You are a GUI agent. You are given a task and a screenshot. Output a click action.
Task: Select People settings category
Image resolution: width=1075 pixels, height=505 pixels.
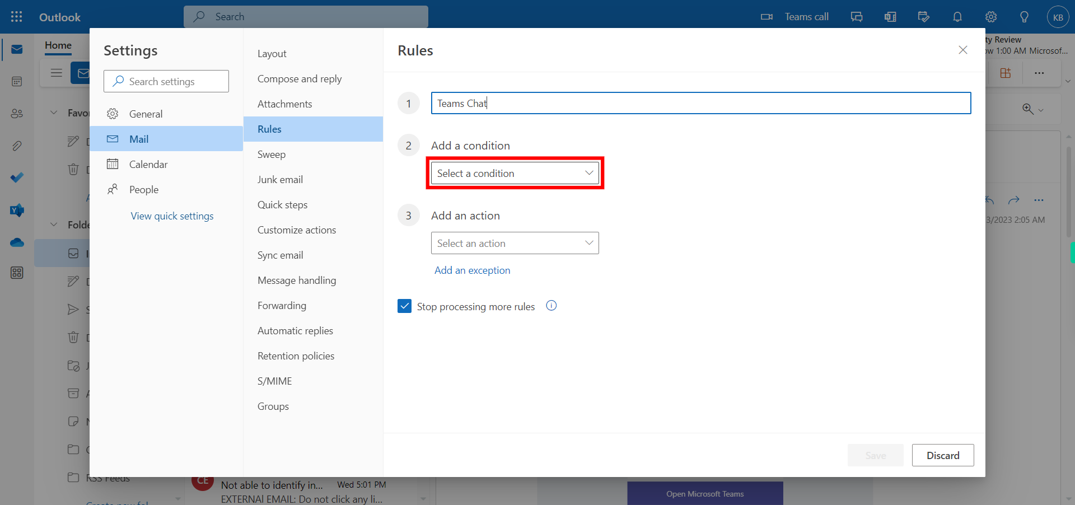tap(166, 189)
